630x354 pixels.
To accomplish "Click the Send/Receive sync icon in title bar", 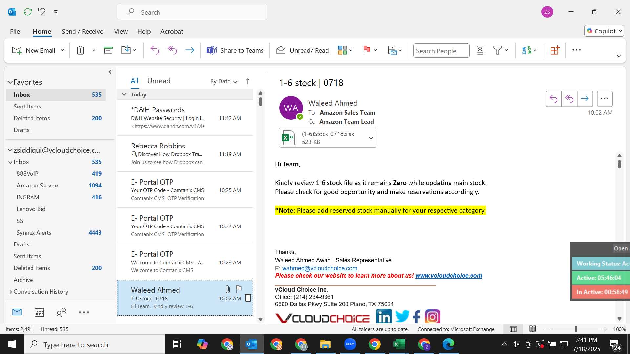I will tap(28, 12).
